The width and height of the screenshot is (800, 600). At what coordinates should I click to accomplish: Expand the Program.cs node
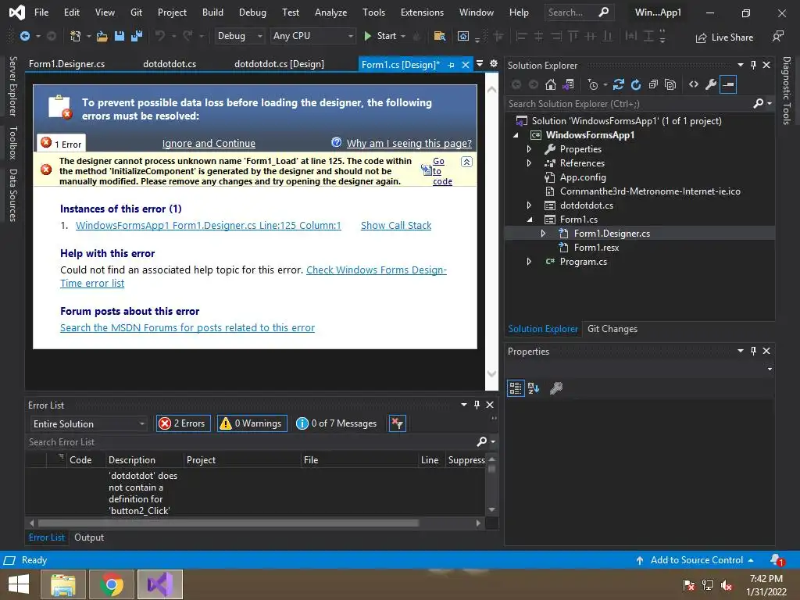[x=529, y=261]
